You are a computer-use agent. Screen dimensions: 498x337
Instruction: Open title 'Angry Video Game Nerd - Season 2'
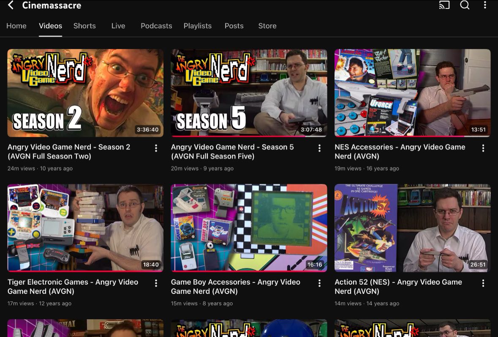(x=69, y=152)
